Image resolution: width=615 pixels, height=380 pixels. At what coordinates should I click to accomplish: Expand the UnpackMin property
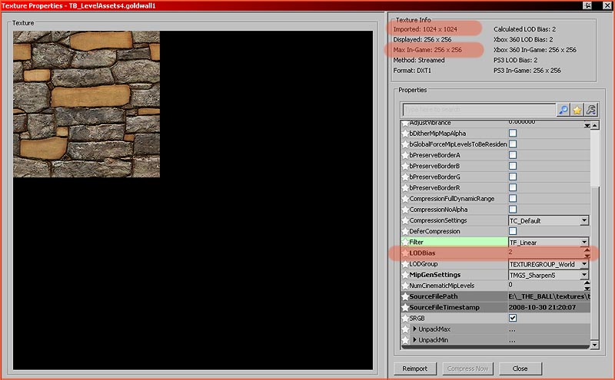414,339
